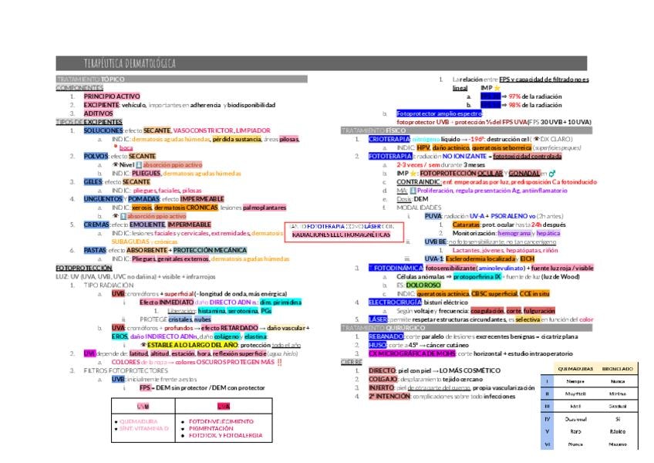Click the 'TIPOS DE EXCIPIENTES' heading
The width and height of the screenshot is (654, 463).
pos(89,122)
